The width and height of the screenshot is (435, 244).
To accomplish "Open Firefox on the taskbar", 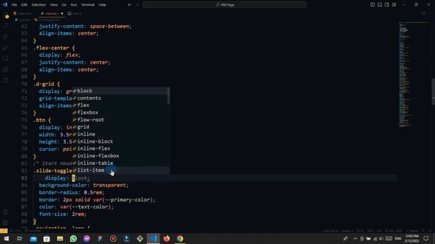I will tap(167, 239).
